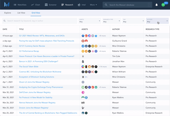Open the Chart line icon
Viewport: 170px width, 116px height.
32,5
